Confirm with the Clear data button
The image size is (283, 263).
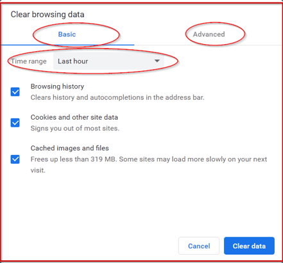click(249, 246)
